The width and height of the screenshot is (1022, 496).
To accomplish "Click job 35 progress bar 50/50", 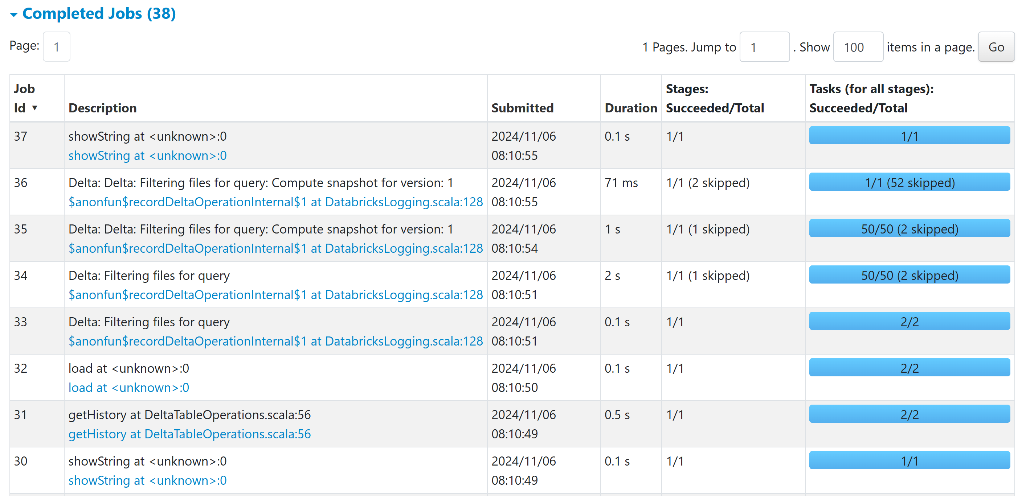I will pos(909,228).
